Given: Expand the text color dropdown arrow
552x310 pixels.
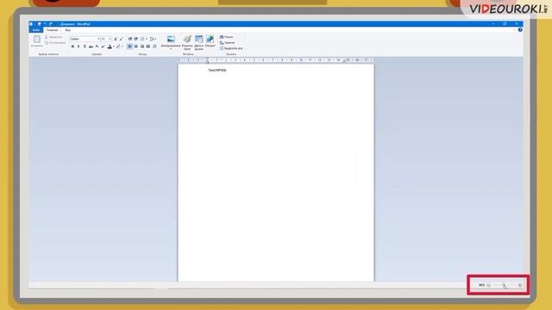Looking at the screenshot, I should [x=113, y=46].
